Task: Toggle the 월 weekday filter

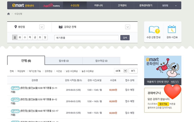Action: pos(15,37)
